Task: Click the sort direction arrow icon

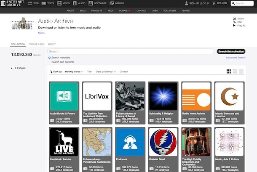Action: coord(51,71)
